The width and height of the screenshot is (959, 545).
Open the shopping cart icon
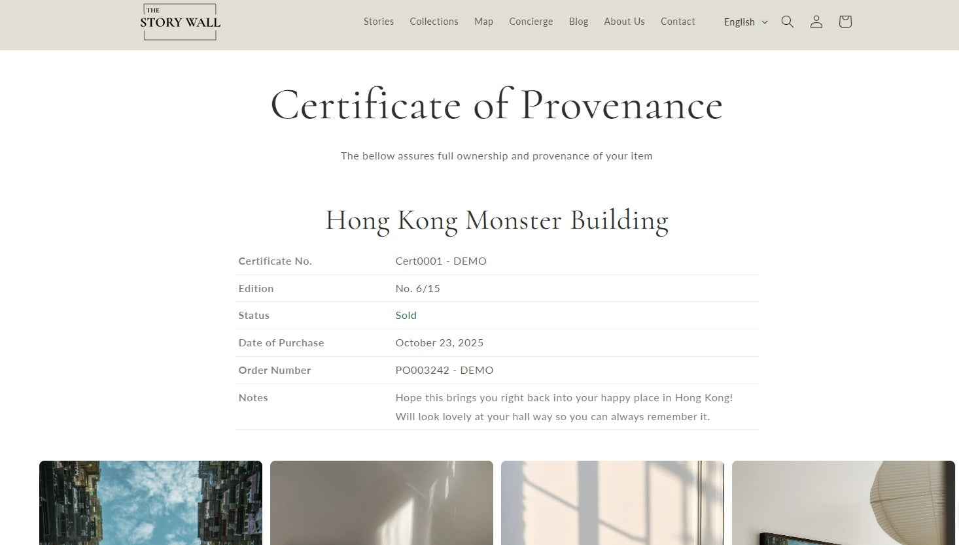point(845,22)
